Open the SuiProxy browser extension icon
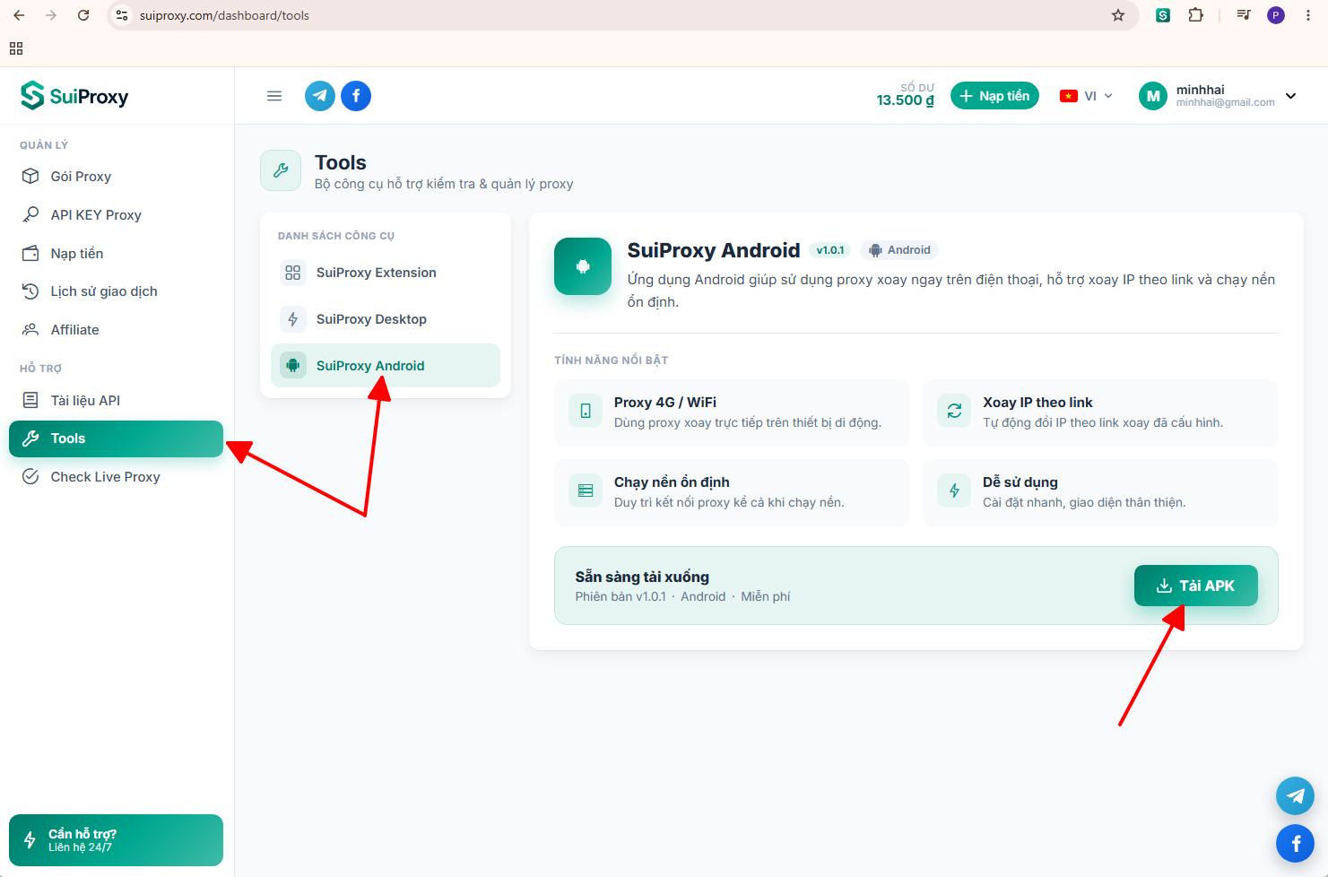1328x877 pixels. point(1163,15)
